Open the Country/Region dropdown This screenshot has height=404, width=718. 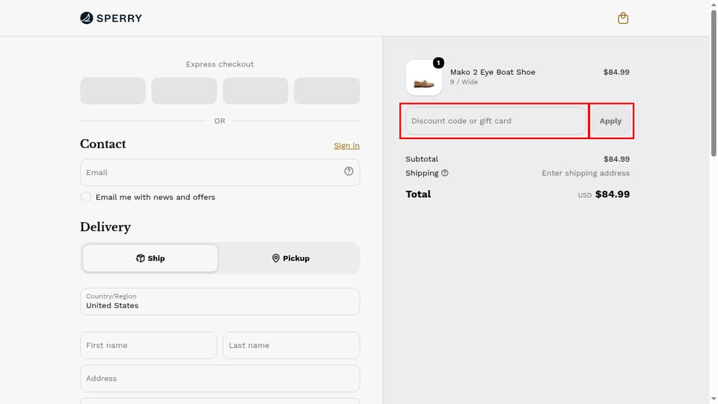coord(220,302)
